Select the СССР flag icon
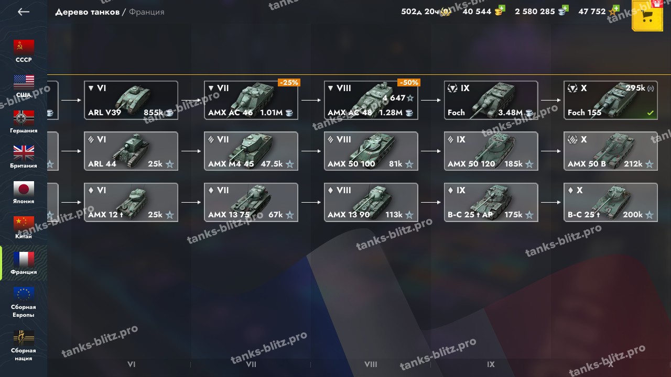The image size is (671, 377). click(x=24, y=47)
